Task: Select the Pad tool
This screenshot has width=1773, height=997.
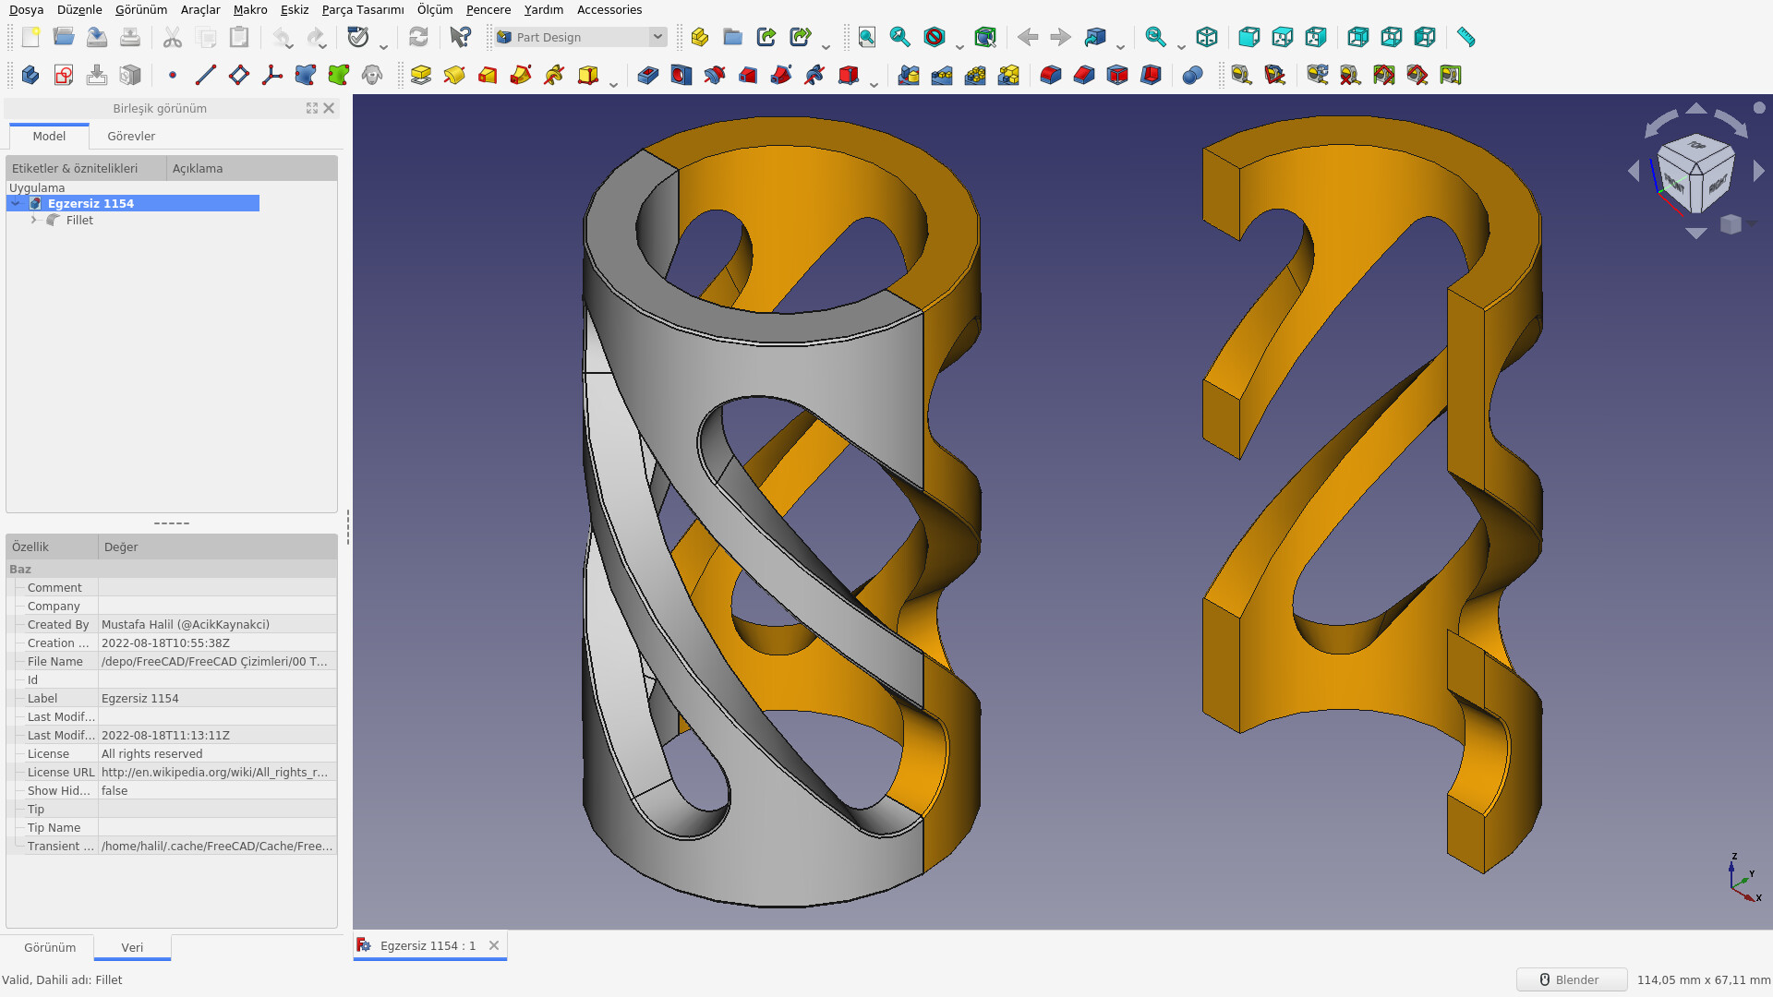Action: tap(420, 75)
